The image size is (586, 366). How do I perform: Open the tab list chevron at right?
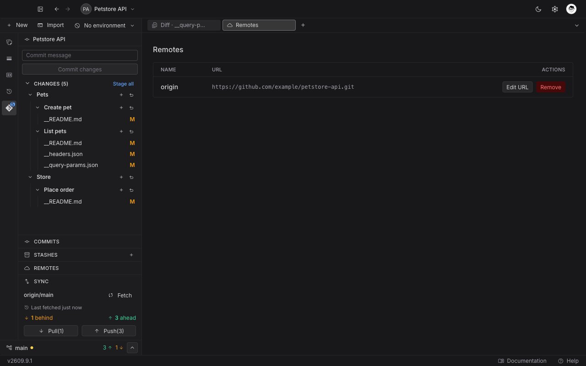coord(577,26)
